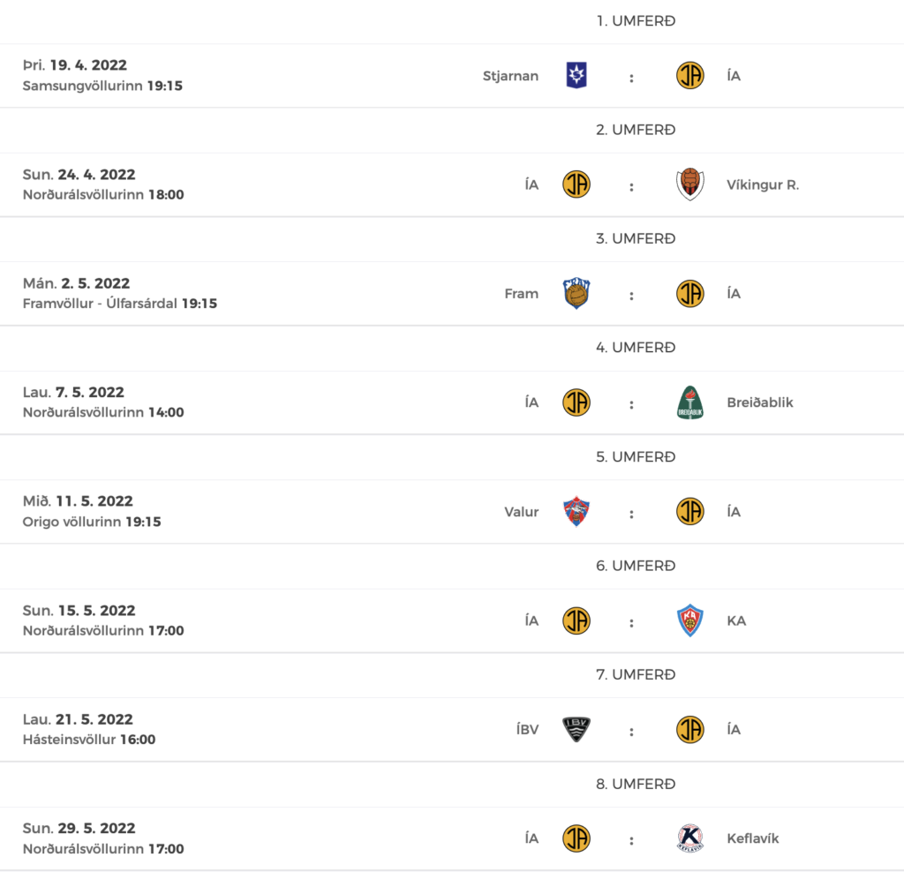Open the Víkingur R. team link
Screen dimensions: 904x872
pyautogui.click(x=762, y=184)
